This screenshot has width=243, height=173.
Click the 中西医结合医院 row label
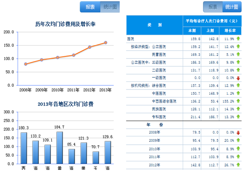coord(164,101)
